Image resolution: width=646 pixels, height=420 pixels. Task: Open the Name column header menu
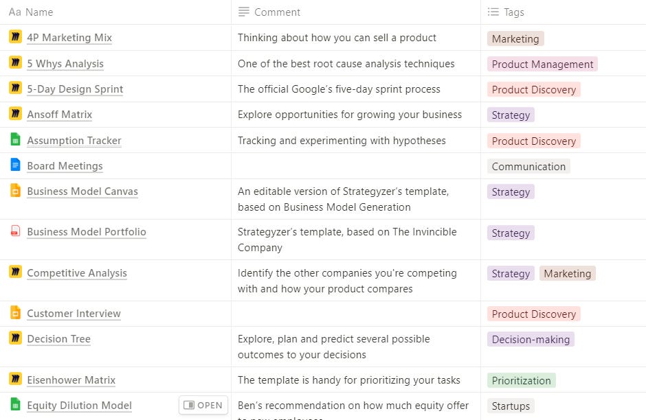click(x=115, y=12)
